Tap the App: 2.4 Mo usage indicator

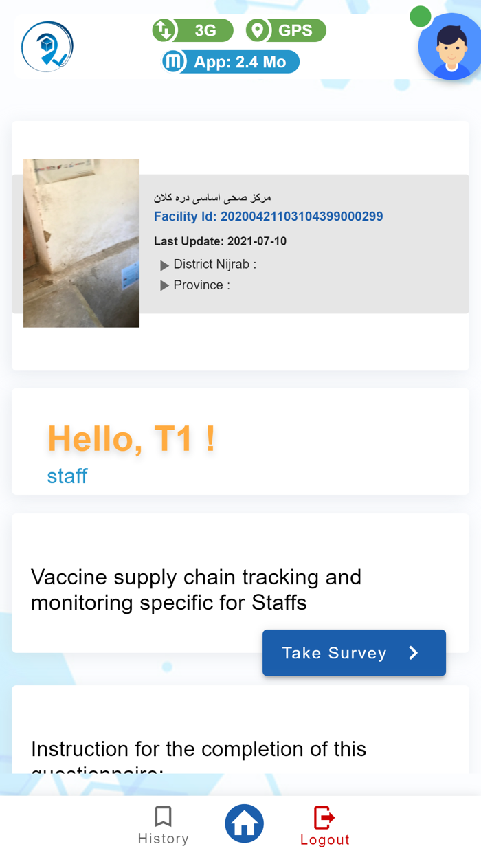(230, 61)
